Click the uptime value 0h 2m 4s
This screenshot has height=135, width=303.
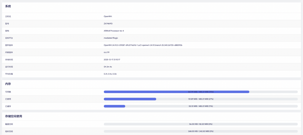click(x=108, y=67)
